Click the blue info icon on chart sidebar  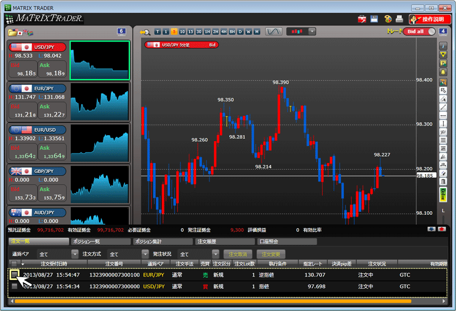point(443,46)
